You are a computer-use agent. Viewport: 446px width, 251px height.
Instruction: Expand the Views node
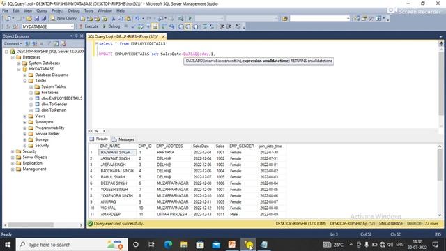click(25, 116)
